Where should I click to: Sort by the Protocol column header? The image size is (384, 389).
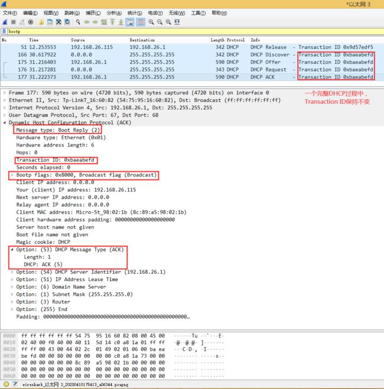(x=236, y=40)
